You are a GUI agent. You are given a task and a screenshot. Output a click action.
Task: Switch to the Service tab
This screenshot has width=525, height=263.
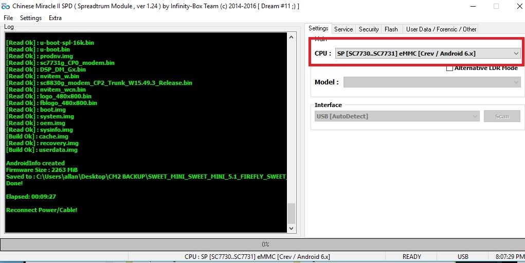[x=343, y=29]
